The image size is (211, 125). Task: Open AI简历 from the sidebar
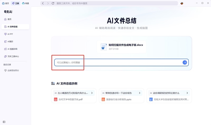[15, 42]
